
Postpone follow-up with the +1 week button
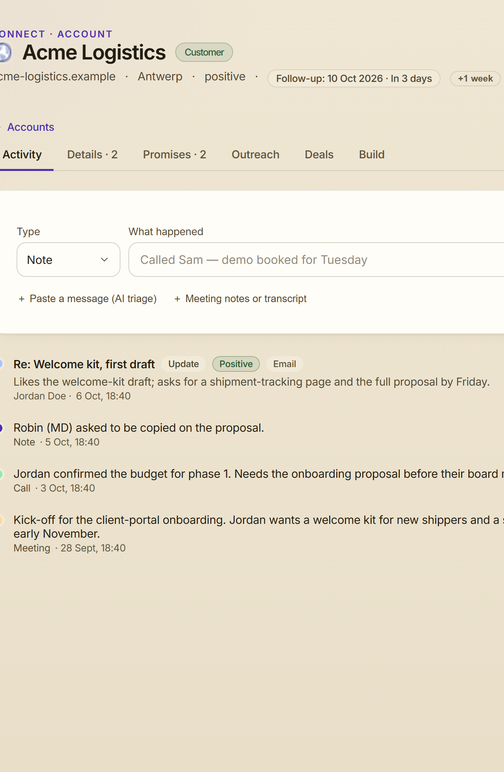475,78
